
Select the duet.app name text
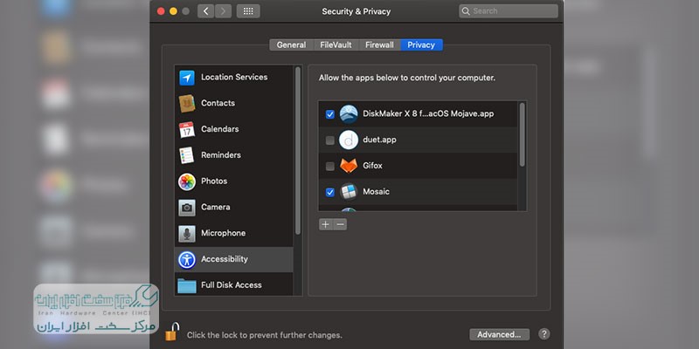[379, 140]
